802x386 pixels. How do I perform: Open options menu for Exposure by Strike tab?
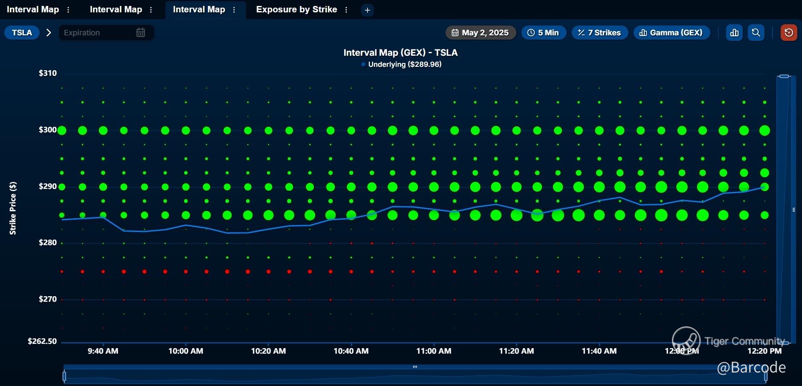tap(346, 10)
